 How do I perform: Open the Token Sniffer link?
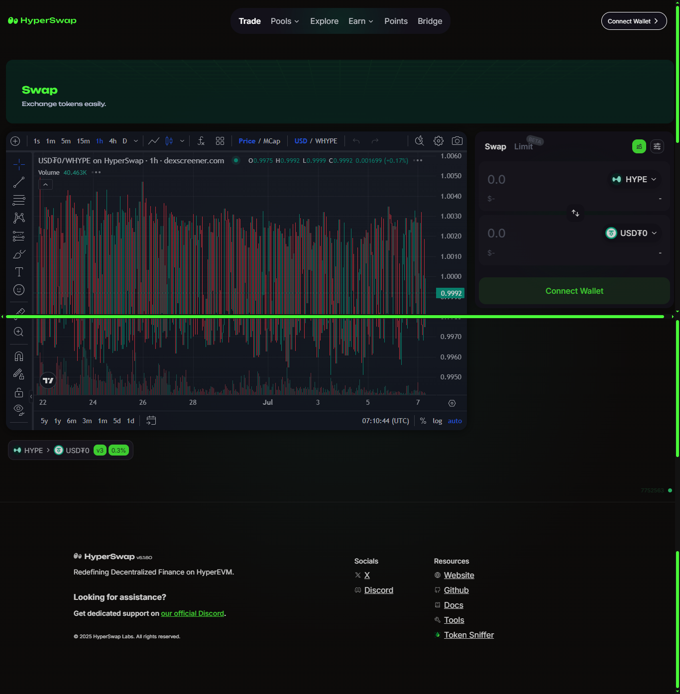pos(469,635)
